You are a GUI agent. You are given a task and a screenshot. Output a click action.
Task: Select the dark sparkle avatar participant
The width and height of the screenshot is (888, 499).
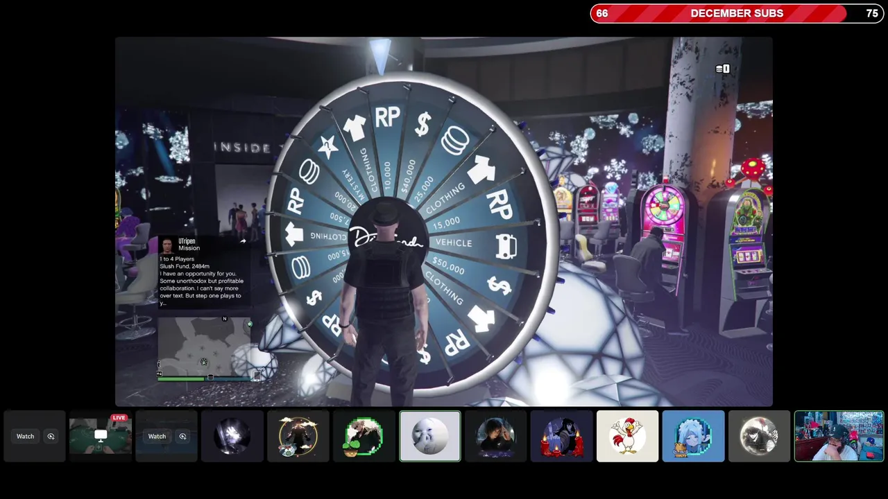click(x=232, y=436)
